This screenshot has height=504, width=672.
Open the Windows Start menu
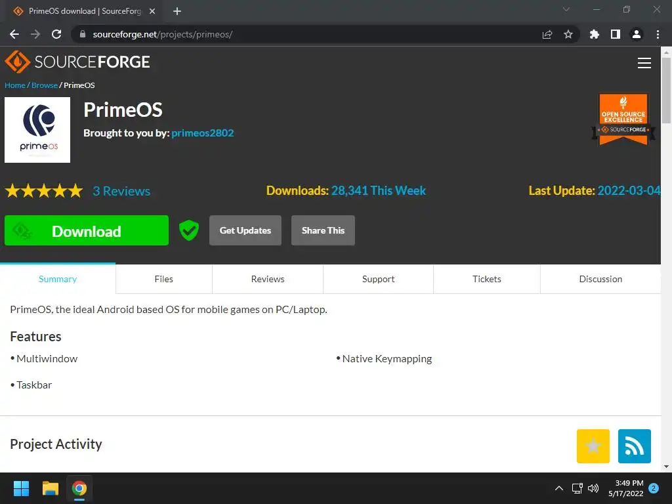tap(21, 488)
